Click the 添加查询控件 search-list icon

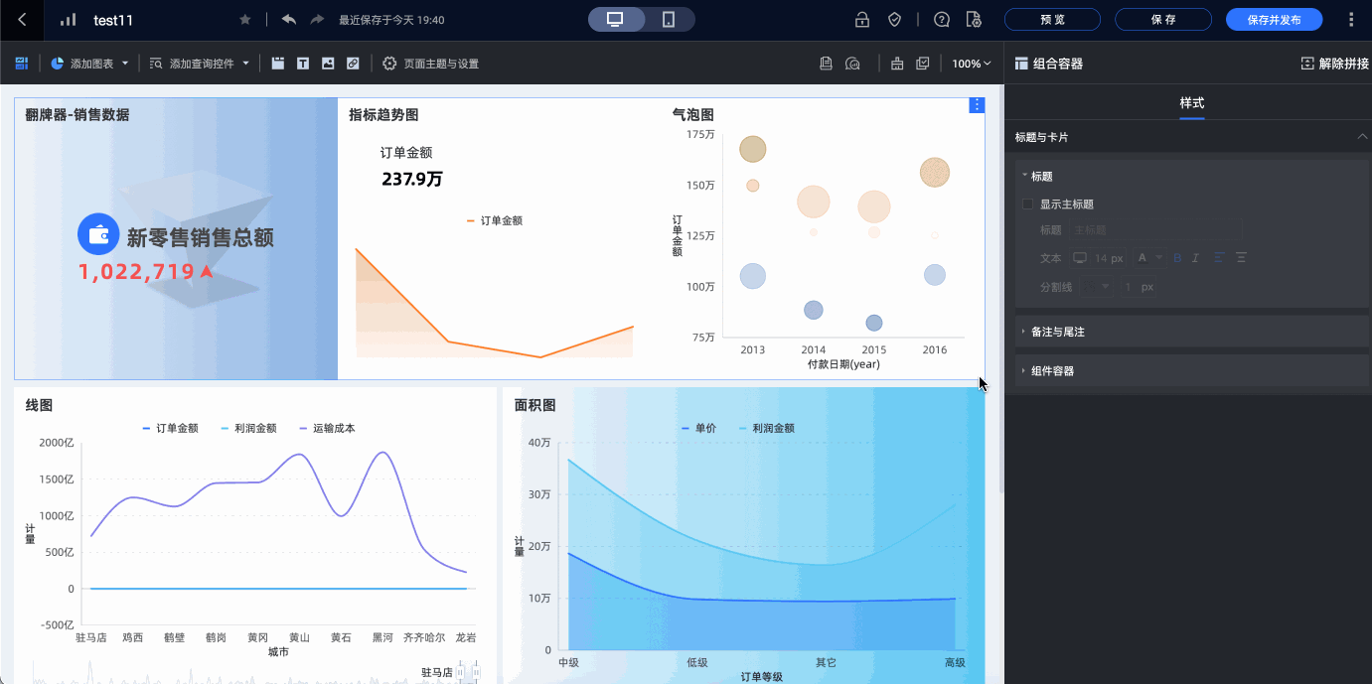[156, 64]
